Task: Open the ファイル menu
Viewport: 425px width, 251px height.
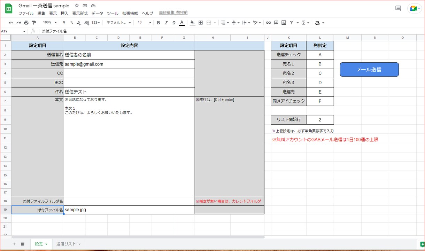Action: 26,13
